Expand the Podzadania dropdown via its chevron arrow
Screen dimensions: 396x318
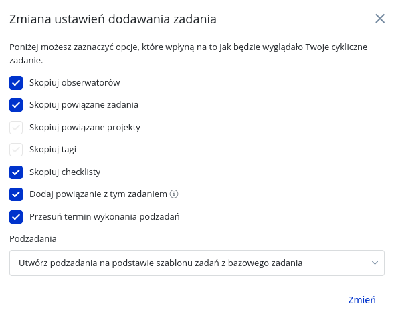pos(375,263)
